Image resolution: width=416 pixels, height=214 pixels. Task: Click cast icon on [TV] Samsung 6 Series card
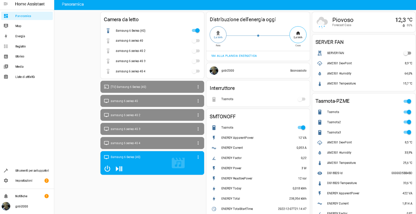[106, 87]
